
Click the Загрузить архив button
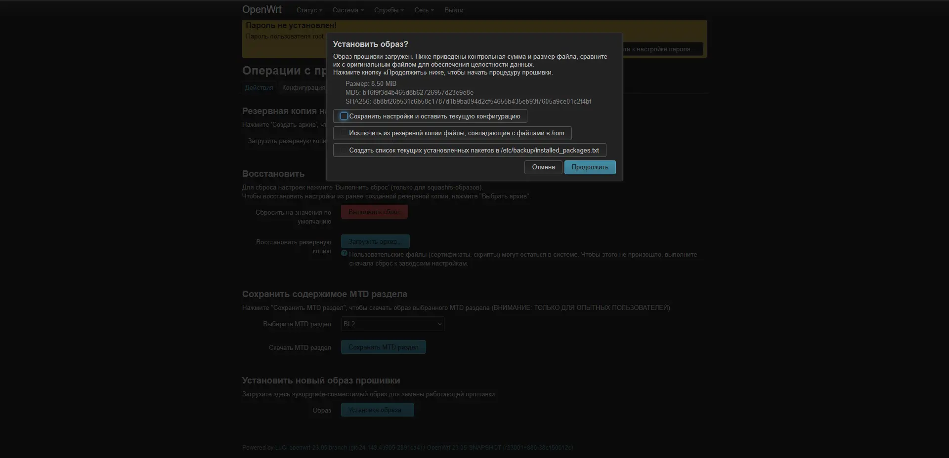coord(375,242)
